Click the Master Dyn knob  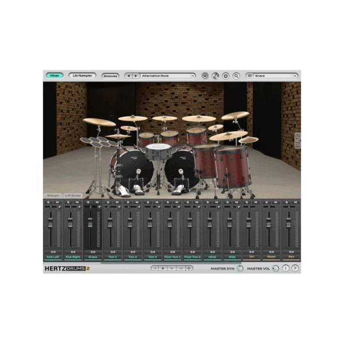pyautogui.click(x=240, y=268)
